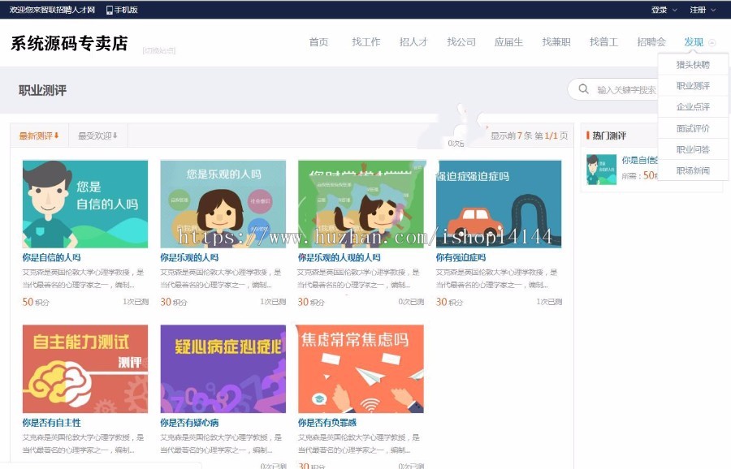Select 职场新闻 in 发现 dropdown

(693, 170)
